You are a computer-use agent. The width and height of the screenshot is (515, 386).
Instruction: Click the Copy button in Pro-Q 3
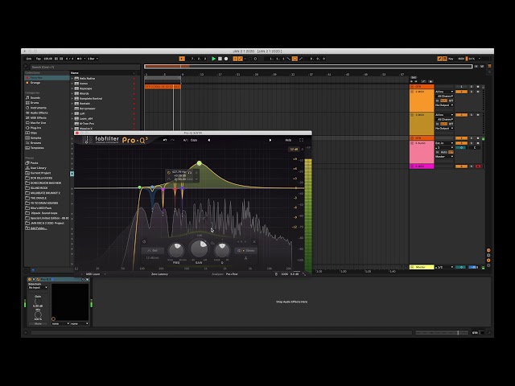click(194, 140)
